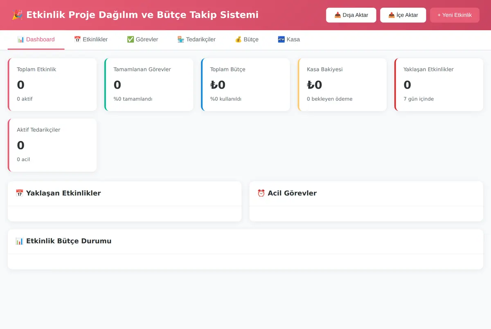Screen dimensions: 491x329
Task: Click the Aktif Tedarikçiler stat card
Action: click(x=52, y=145)
